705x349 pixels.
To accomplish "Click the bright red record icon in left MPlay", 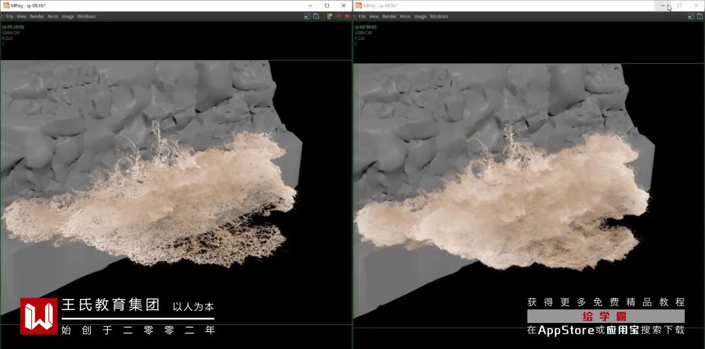I will 347,16.
